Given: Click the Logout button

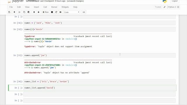Looking at the screenshot, I should pos(175,1).
